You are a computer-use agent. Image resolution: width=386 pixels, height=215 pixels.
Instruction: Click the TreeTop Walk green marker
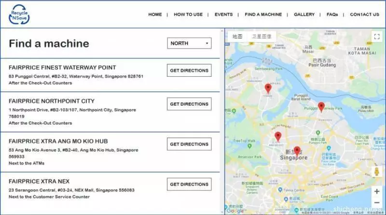(249, 146)
